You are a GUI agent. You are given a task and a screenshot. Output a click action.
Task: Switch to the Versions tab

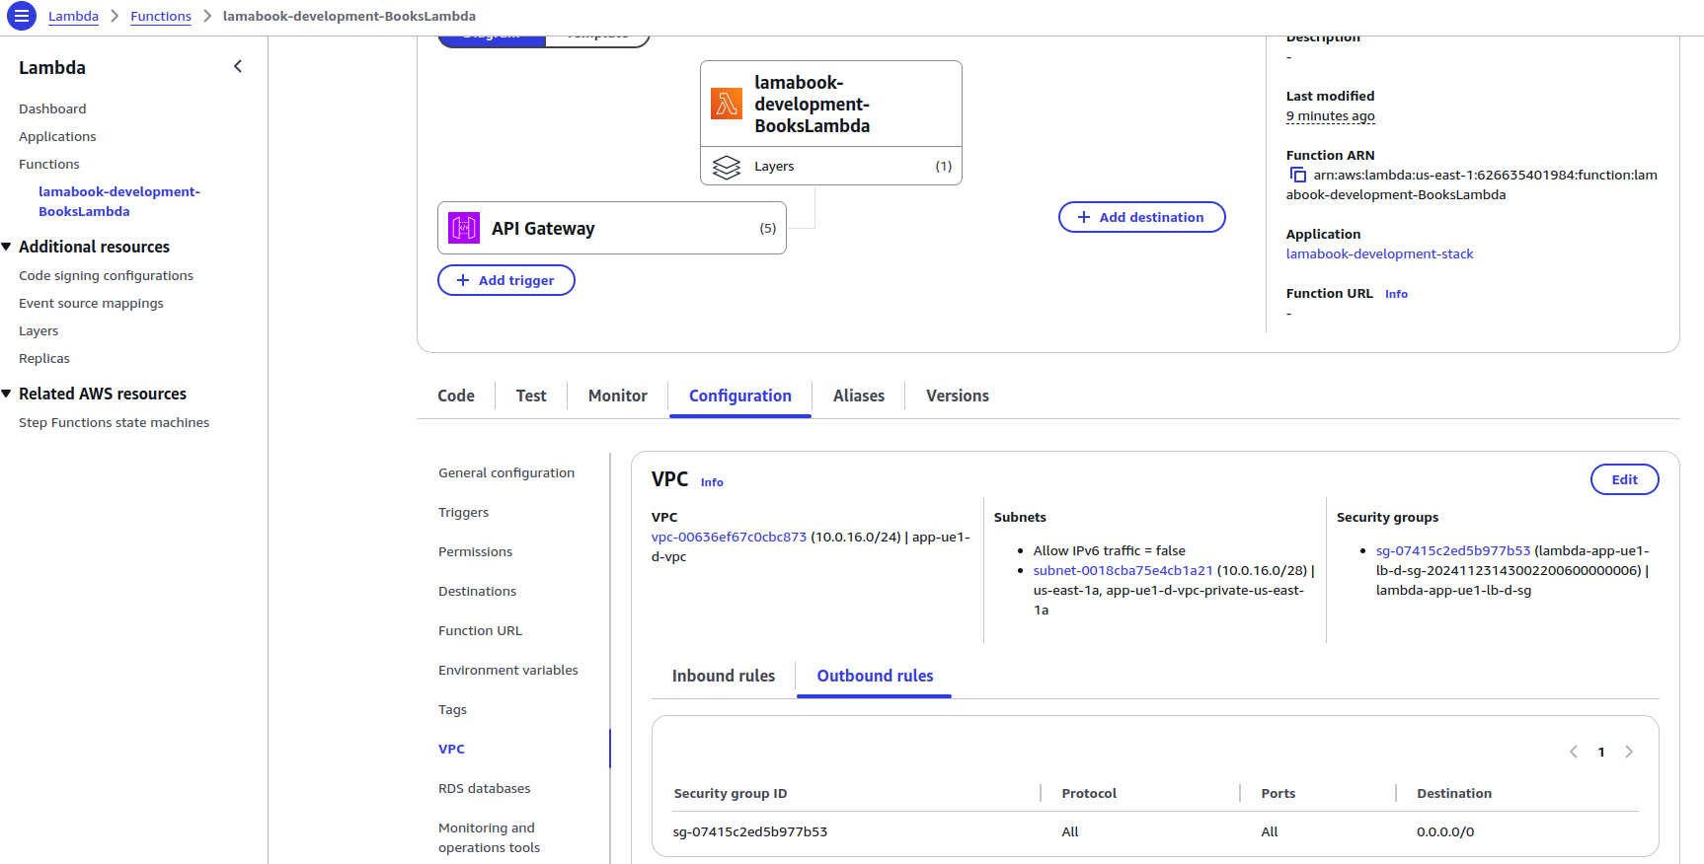point(958,396)
